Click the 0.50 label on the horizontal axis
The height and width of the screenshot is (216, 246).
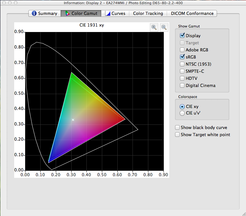click(x=102, y=175)
